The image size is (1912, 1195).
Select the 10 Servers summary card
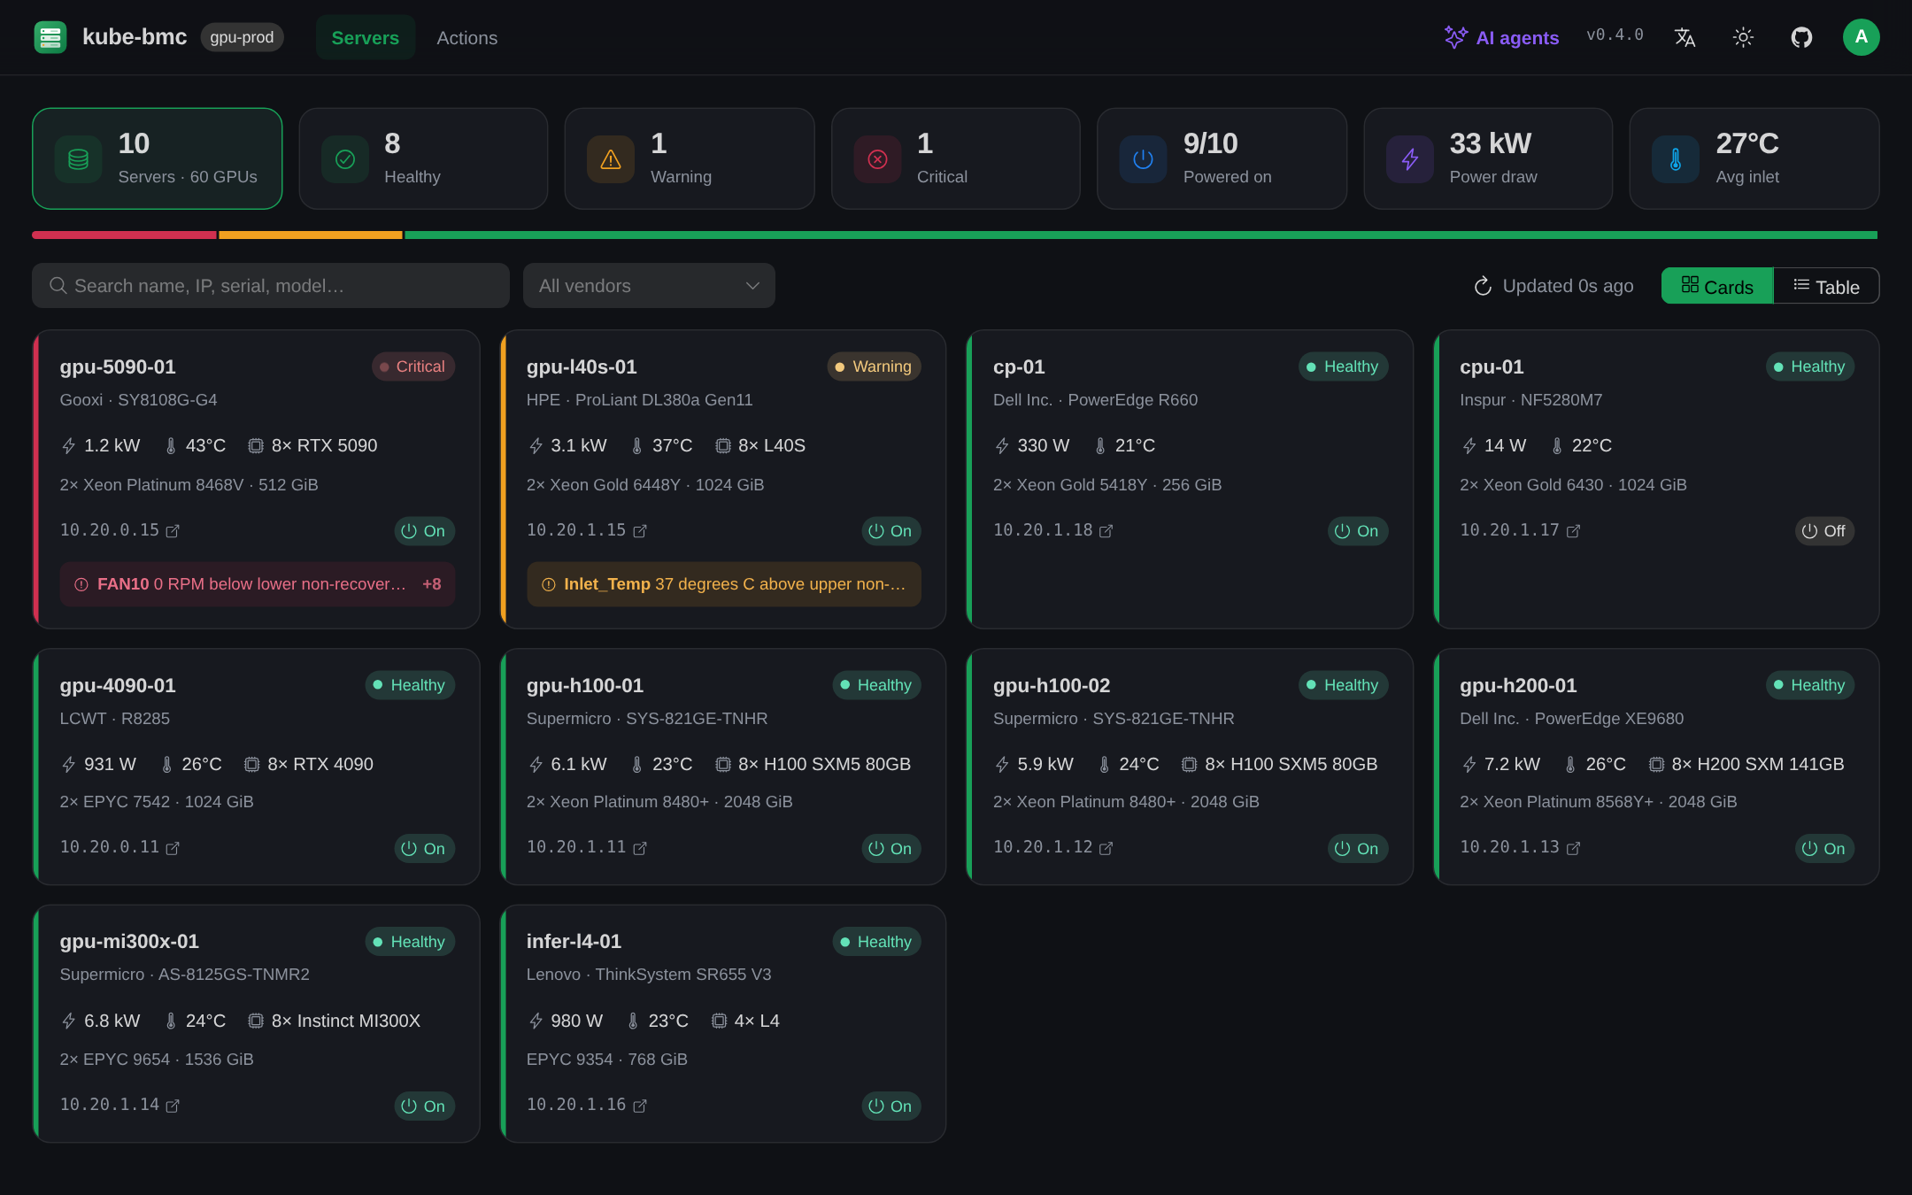[x=158, y=158]
